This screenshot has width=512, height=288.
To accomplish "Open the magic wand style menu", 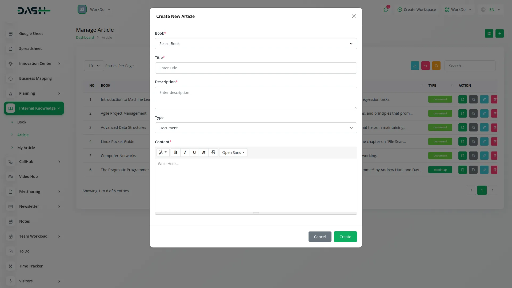I will (163, 152).
